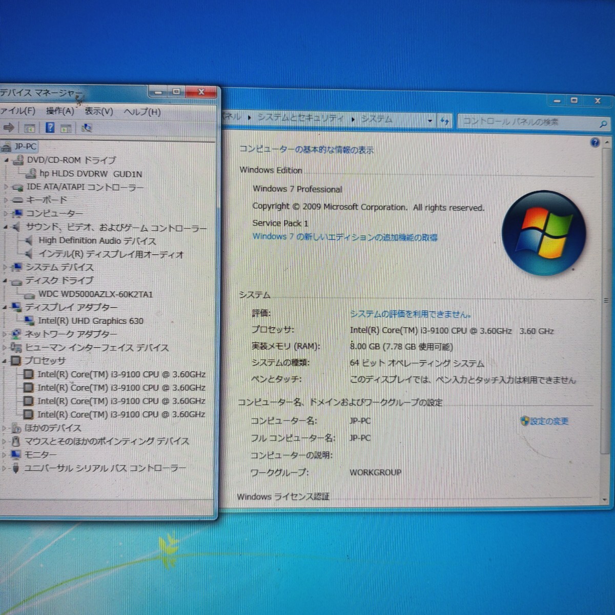615x615 pixels.
Task: Click the ディスク ドライブ category icon
Action: [17, 281]
